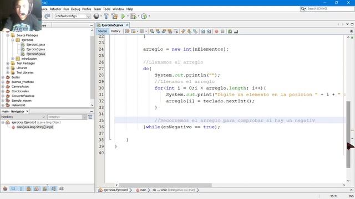Open the Refactor menu
355x199 pixels.
55,9
